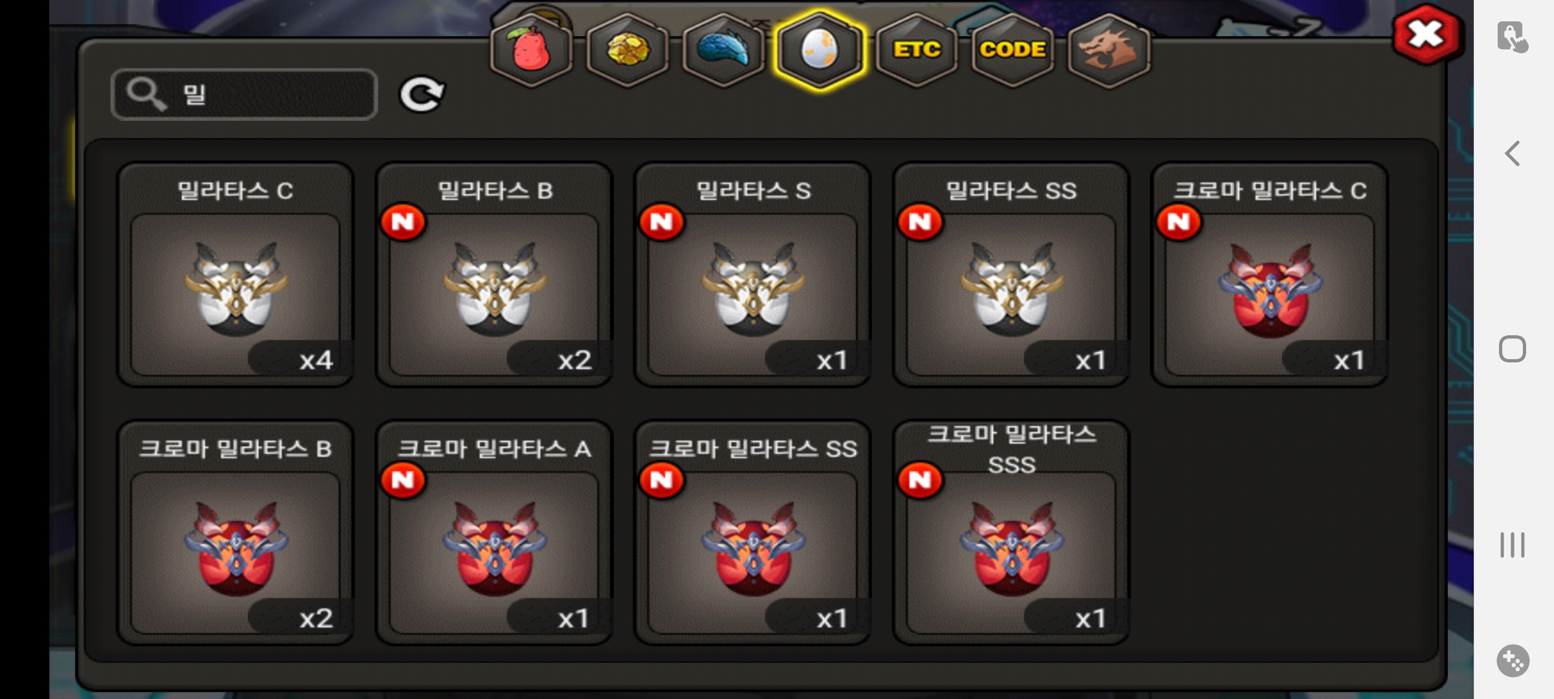Viewport: 1554px width, 699px height.
Task: Open the gold nugget category tab
Action: pos(627,50)
